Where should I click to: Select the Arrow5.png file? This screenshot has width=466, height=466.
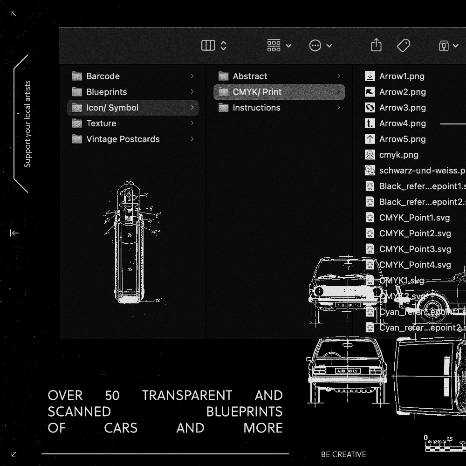click(403, 139)
